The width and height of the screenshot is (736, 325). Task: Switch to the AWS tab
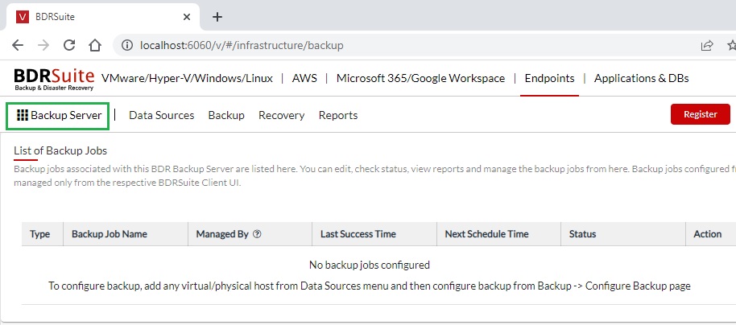(x=304, y=78)
